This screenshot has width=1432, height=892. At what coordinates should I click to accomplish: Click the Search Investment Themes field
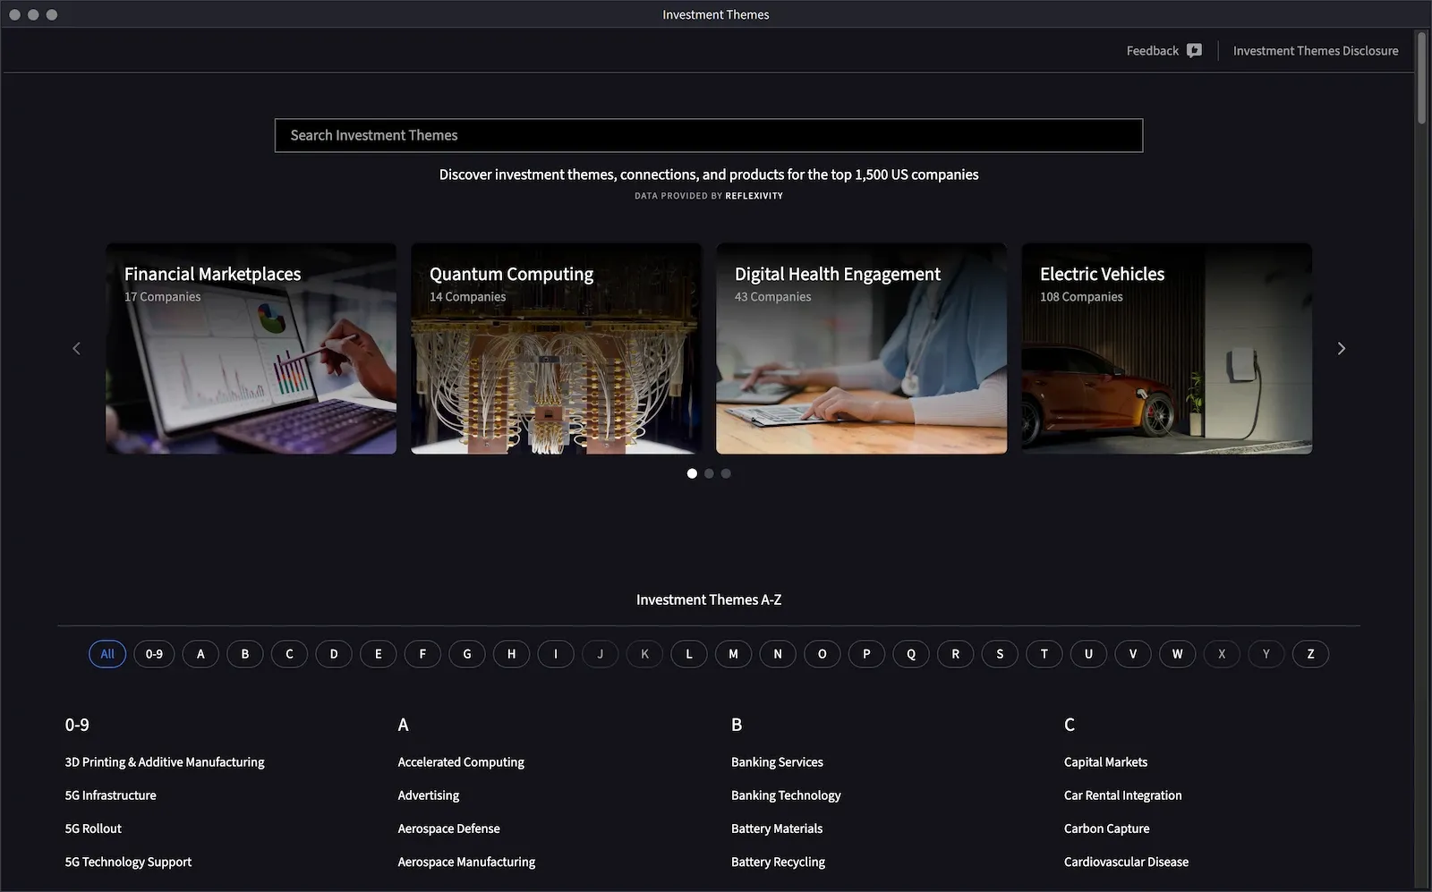[708, 135]
